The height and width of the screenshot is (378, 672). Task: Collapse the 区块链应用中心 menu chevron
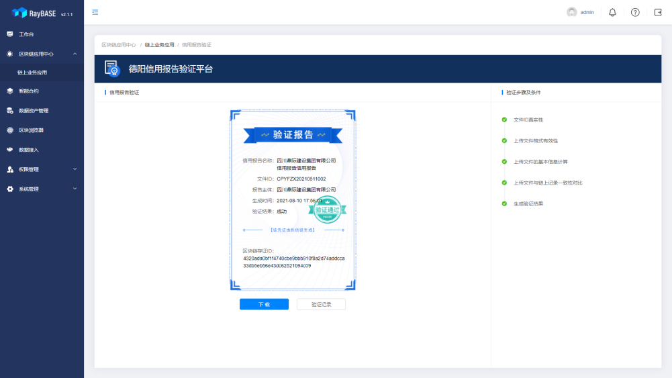75,54
